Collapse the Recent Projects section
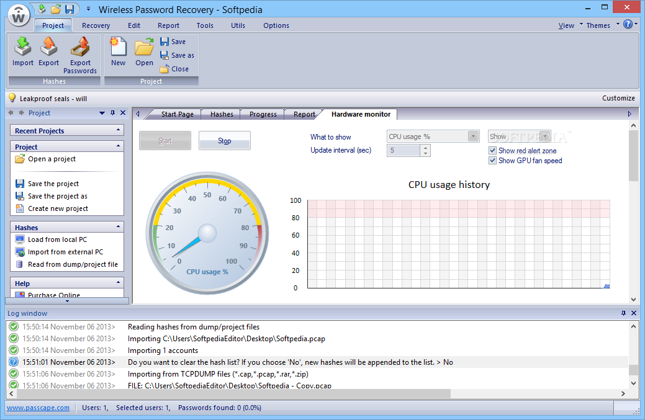This screenshot has height=420, width=645. (118, 130)
